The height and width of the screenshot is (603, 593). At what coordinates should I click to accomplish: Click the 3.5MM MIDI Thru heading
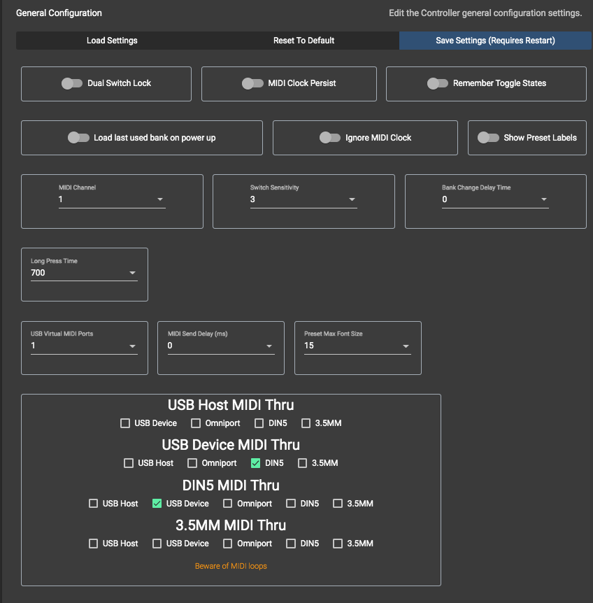tap(231, 525)
